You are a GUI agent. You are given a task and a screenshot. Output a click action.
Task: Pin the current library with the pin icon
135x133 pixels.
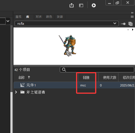pos(123,24)
